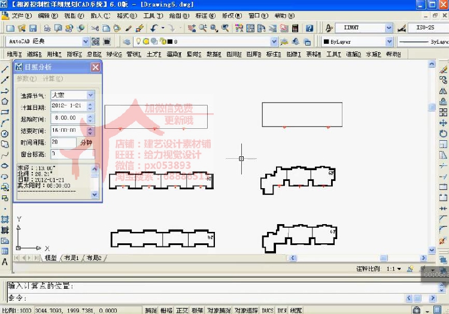The image size is (449, 314).
Task: Step the 计算日期 date spinner
Action: (x=90, y=107)
